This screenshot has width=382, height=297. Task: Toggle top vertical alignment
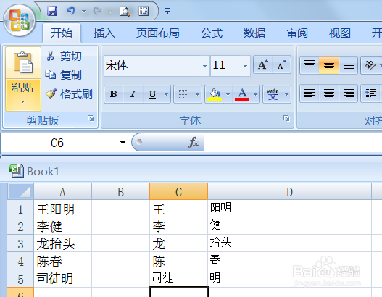(310, 64)
